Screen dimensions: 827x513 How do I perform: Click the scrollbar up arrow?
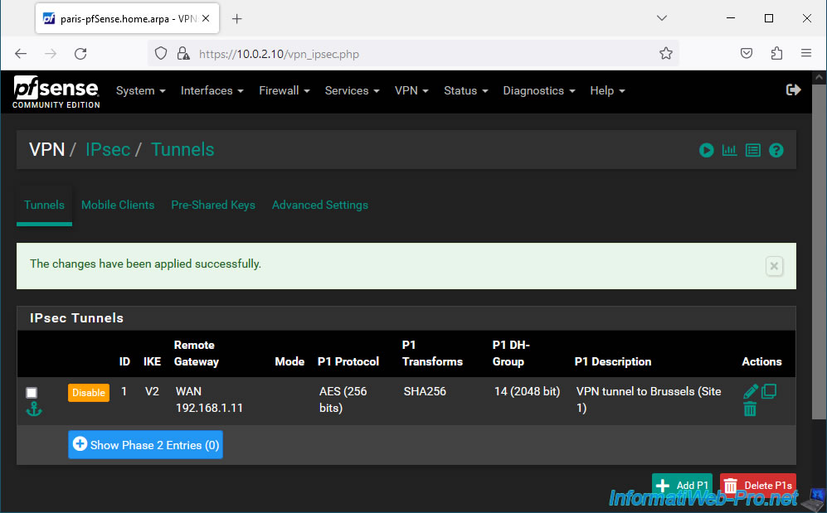[819, 77]
